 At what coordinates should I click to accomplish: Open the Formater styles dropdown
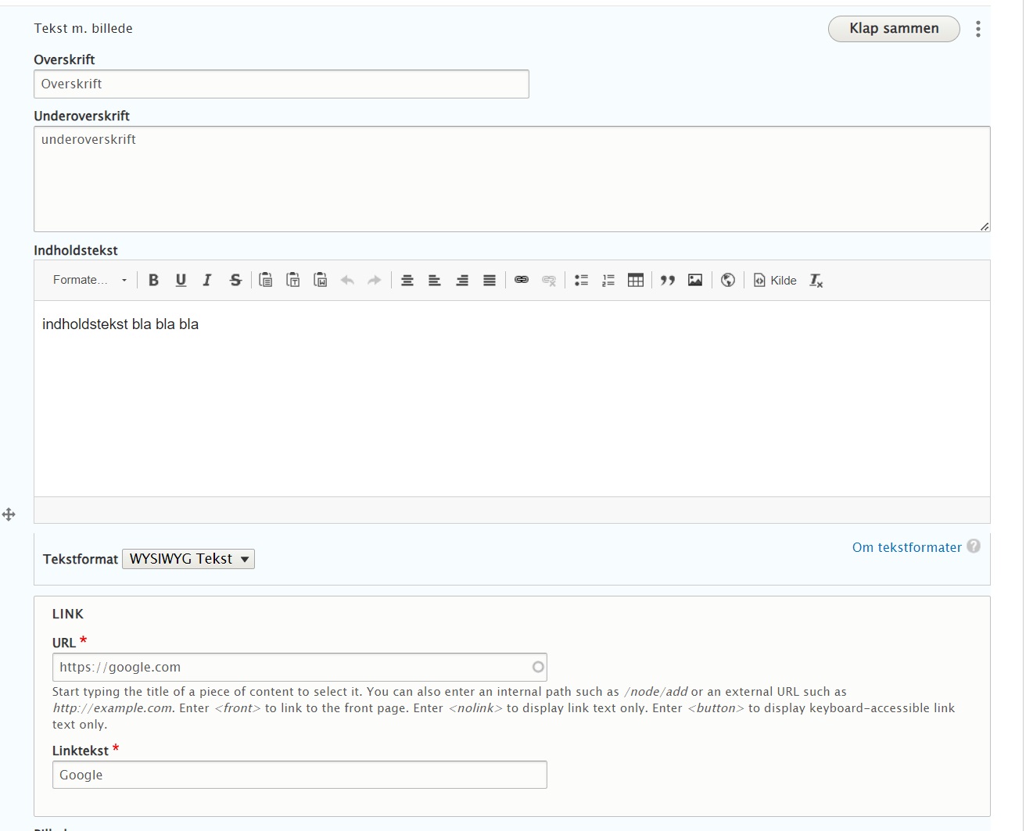click(90, 280)
